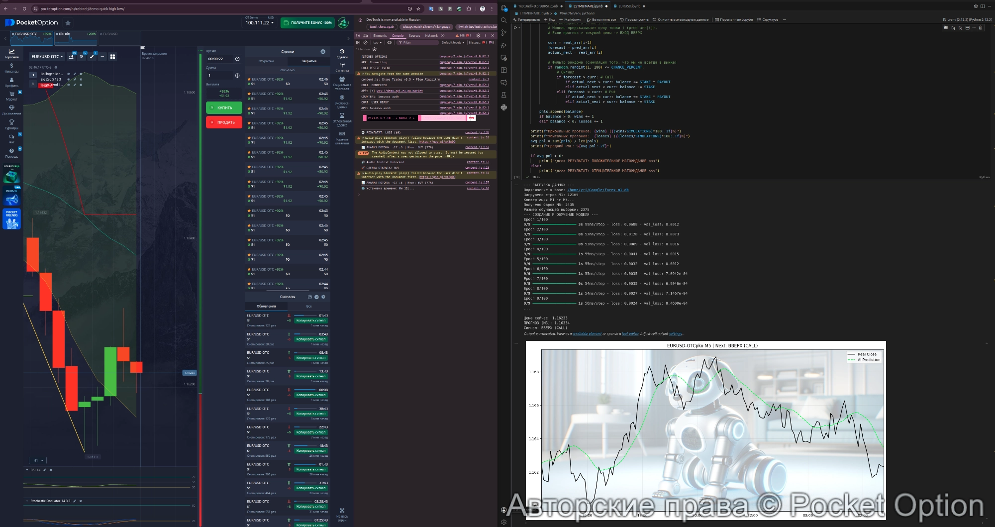The image size is (995, 527).
Task: Click the VS Code Search icon
Action: click(x=504, y=20)
